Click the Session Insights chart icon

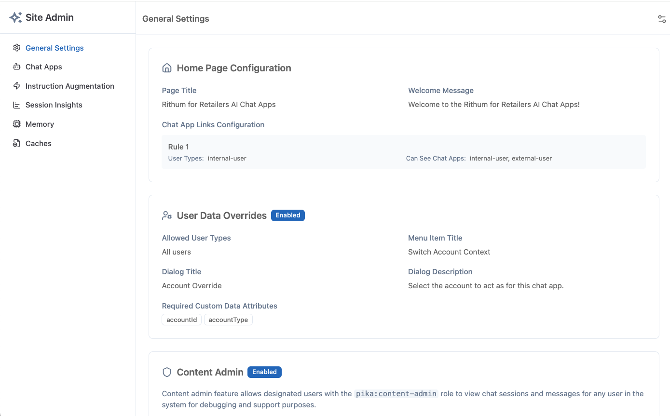[17, 105]
